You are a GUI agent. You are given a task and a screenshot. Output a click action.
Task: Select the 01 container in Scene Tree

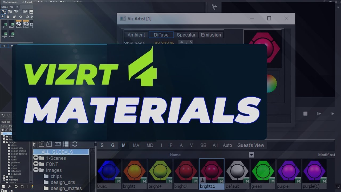click(x=4, y=24)
